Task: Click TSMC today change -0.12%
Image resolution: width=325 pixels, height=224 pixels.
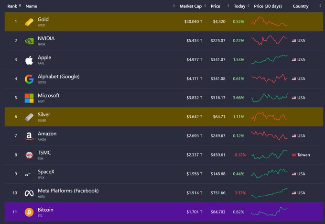Action: click(x=239, y=155)
